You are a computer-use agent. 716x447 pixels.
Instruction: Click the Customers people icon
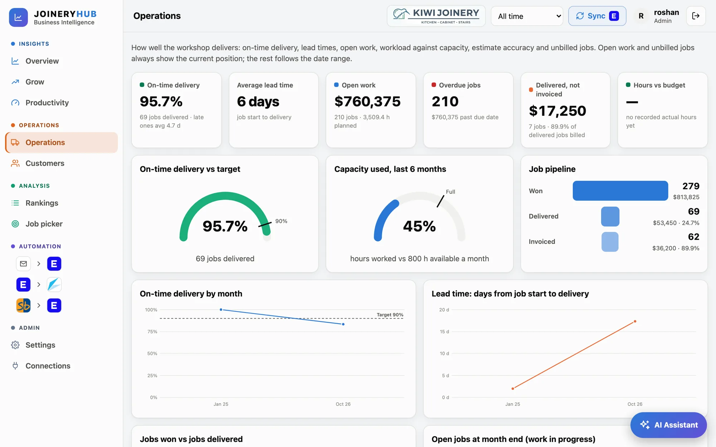tap(15, 163)
